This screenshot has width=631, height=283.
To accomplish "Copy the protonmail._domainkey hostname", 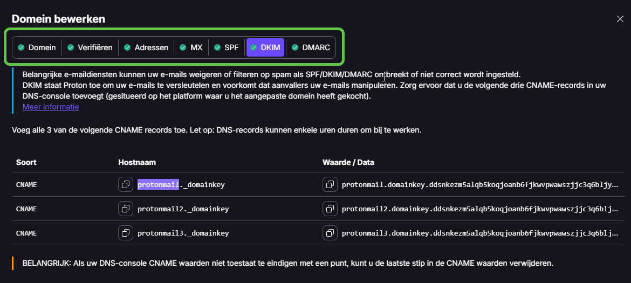I will pyautogui.click(x=125, y=184).
